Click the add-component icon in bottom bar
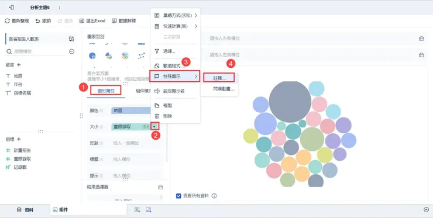The height and width of the screenshot is (218, 433). (x=137, y=210)
